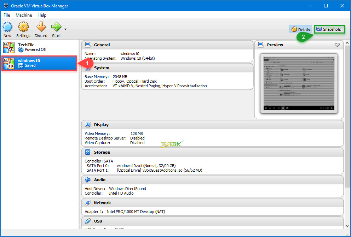Viewport: 351px width, 237px height.
Task: Open the Display section header
Action: tap(101, 125)
